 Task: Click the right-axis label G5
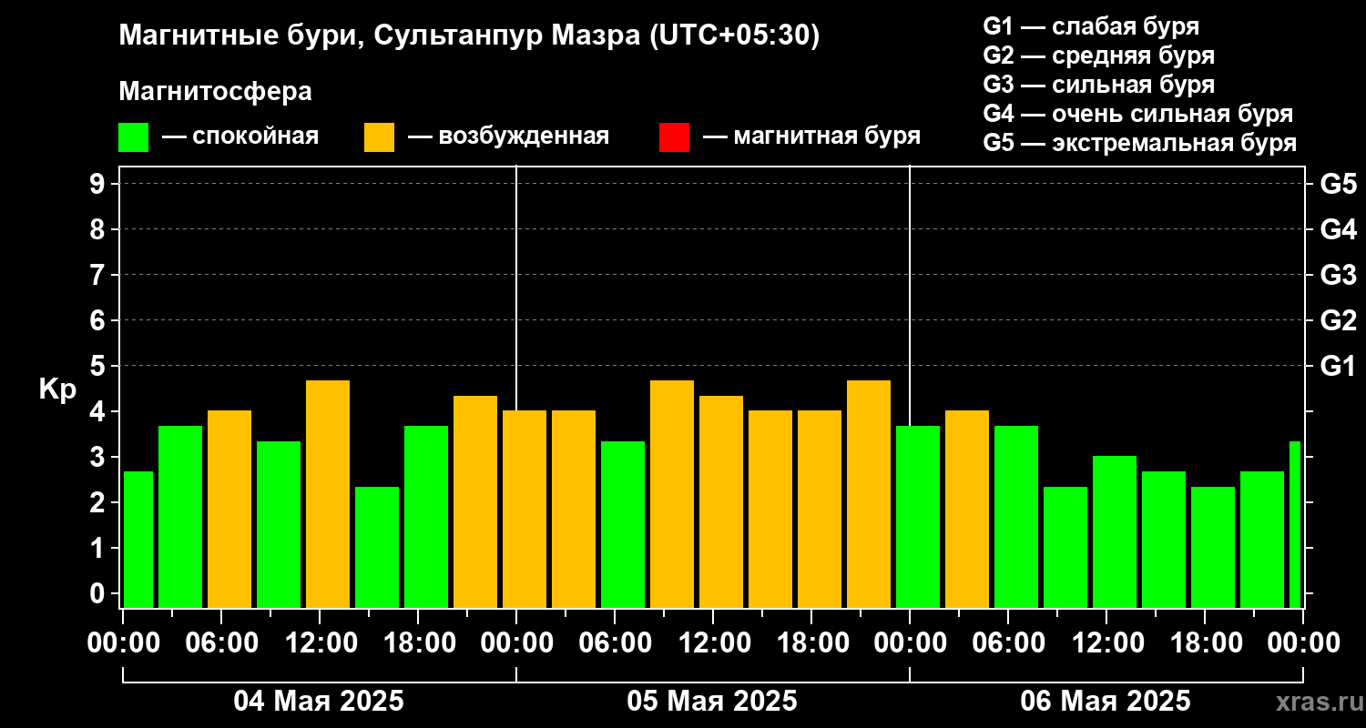[x=1338, y=184]
